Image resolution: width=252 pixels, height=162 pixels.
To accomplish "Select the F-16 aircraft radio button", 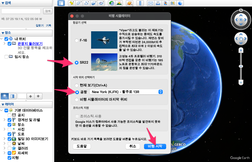I will [x=77, y=40].
